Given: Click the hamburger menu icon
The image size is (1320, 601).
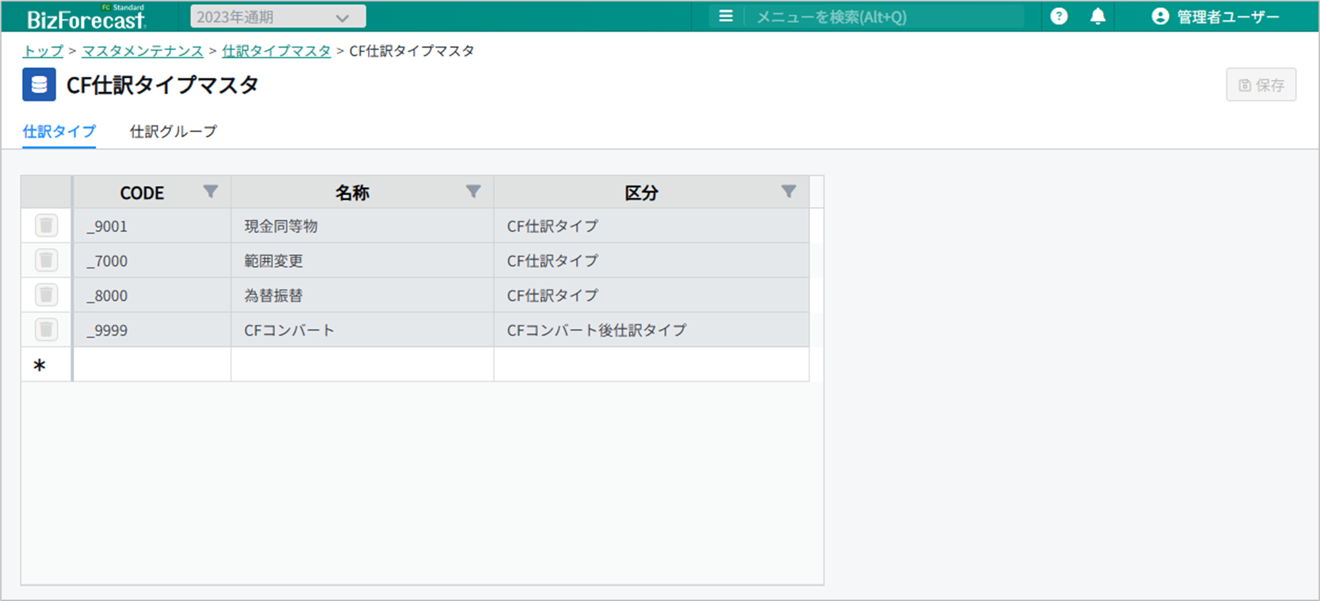Looking at the screenshot, I should tap(725, 16).
